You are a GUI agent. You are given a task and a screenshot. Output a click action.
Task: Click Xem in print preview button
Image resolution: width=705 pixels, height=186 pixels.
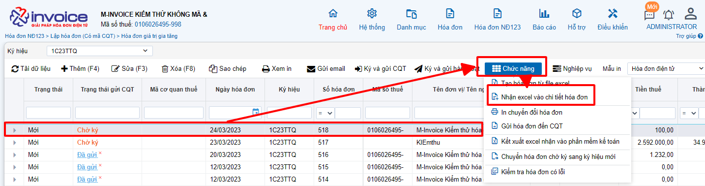point(277,69)
